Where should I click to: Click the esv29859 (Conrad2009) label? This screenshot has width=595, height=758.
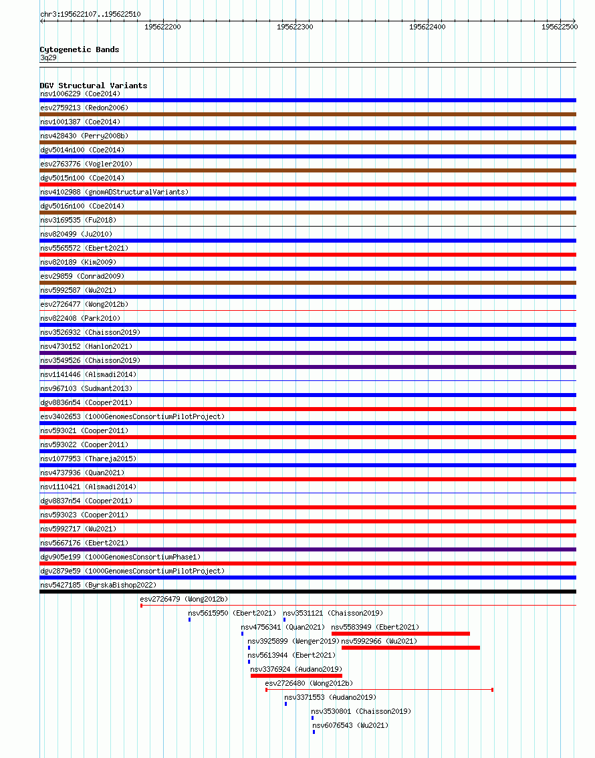click(x=82, y=276)
